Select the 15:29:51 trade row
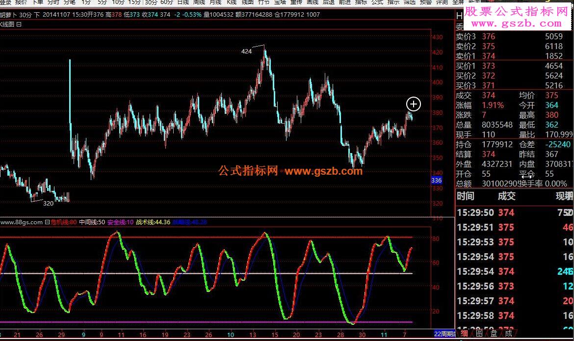 click(x=515, y=228)
